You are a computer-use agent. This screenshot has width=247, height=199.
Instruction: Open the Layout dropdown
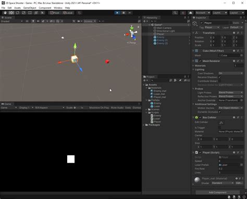pyautogui.click(x=237, y=13)
